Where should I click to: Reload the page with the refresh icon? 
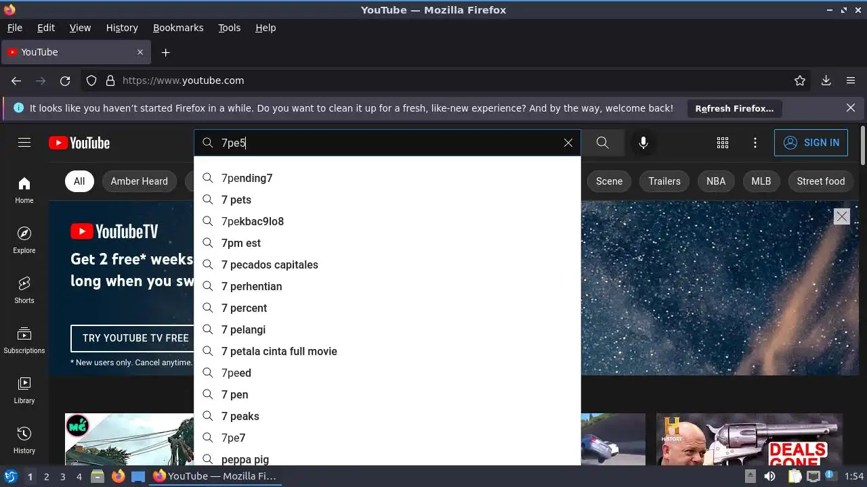click(x=65, y=80)
